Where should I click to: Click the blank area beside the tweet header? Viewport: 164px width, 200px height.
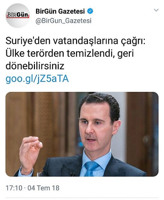(x=122, y=17)
